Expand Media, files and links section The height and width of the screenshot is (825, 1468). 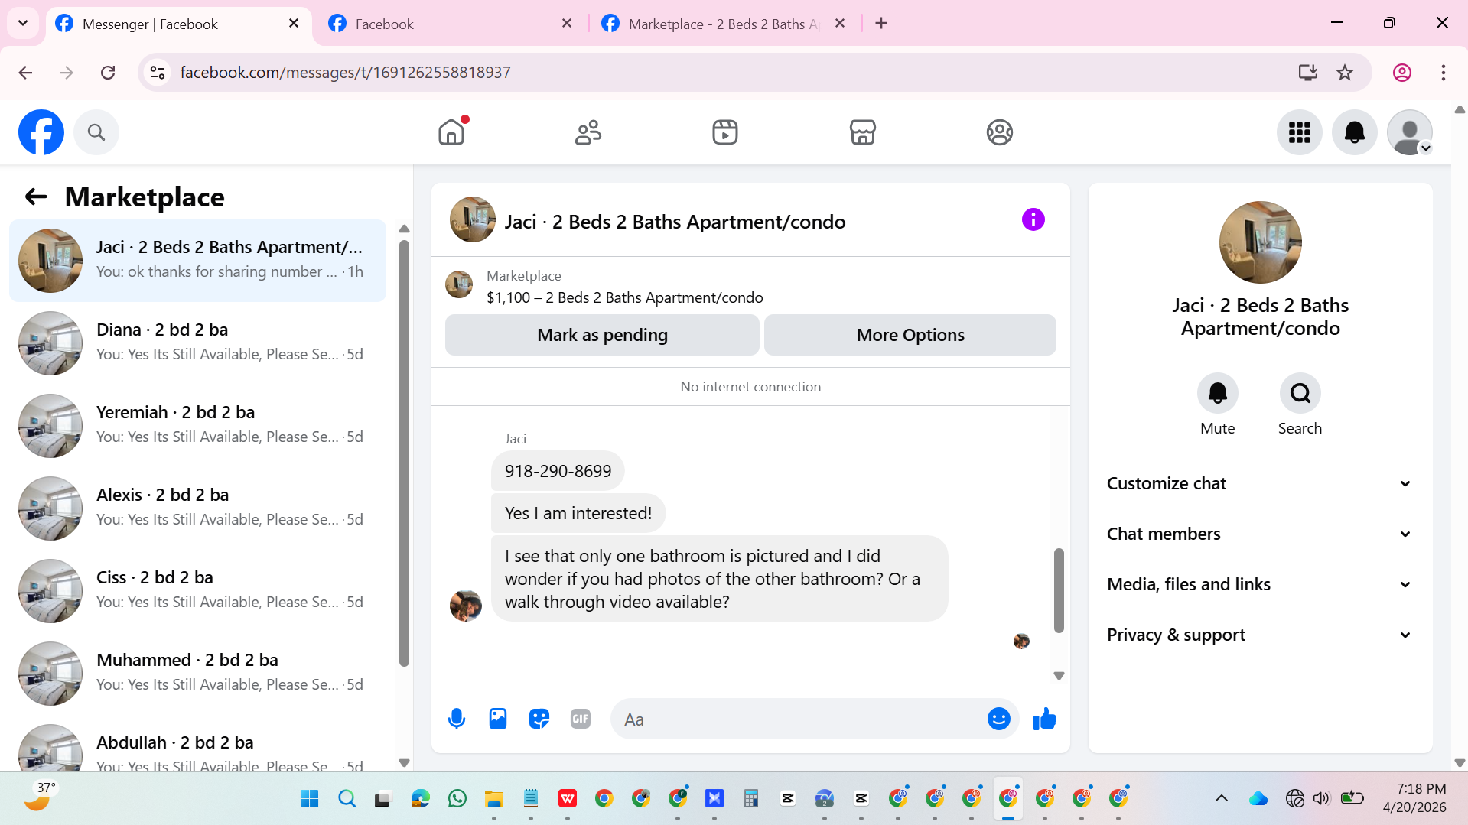tap(1260, 585)
